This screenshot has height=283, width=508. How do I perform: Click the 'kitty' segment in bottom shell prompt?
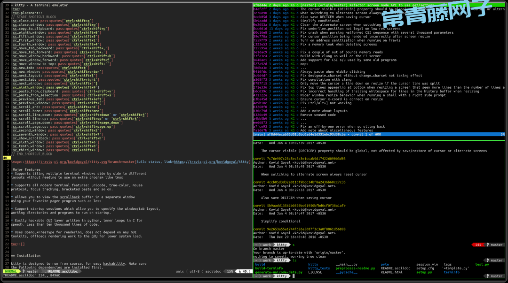pos(281,276)
